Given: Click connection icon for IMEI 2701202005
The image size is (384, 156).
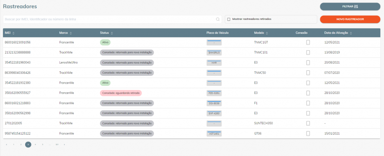Looking at the screenshot, I should pos(308,123).
